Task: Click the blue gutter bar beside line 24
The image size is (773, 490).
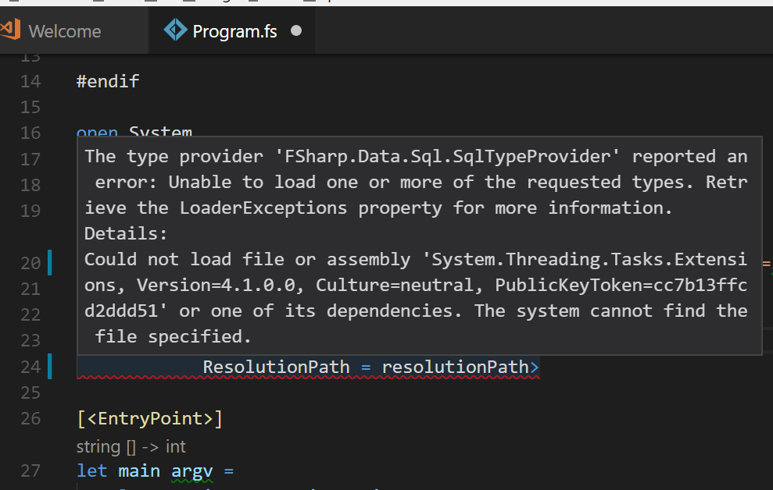Action: pos(50,367)
